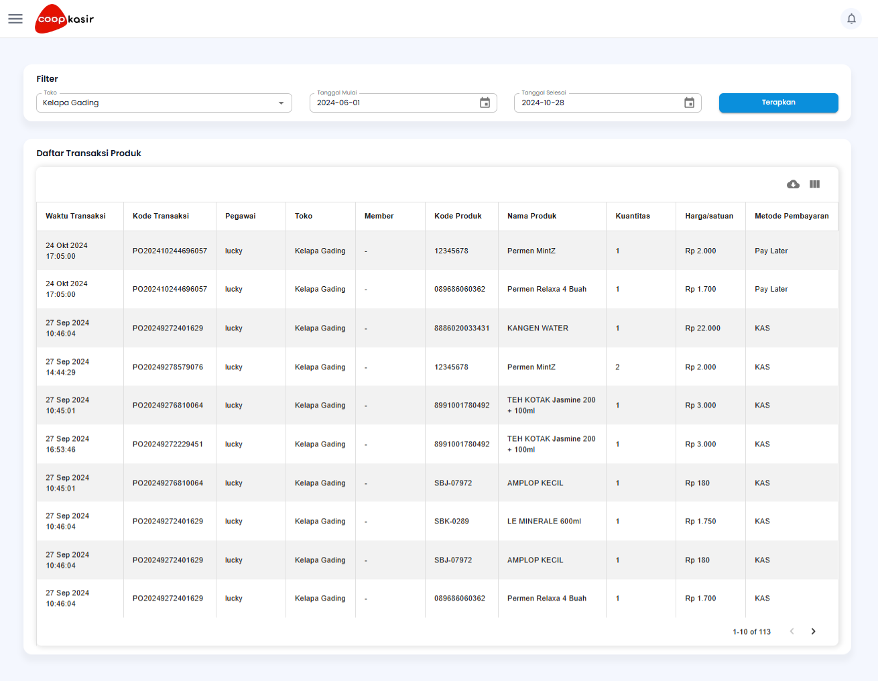This screenshot has height=681, width=878.
Task: Click the CoopKasir logo
Action: pos(64,19)
